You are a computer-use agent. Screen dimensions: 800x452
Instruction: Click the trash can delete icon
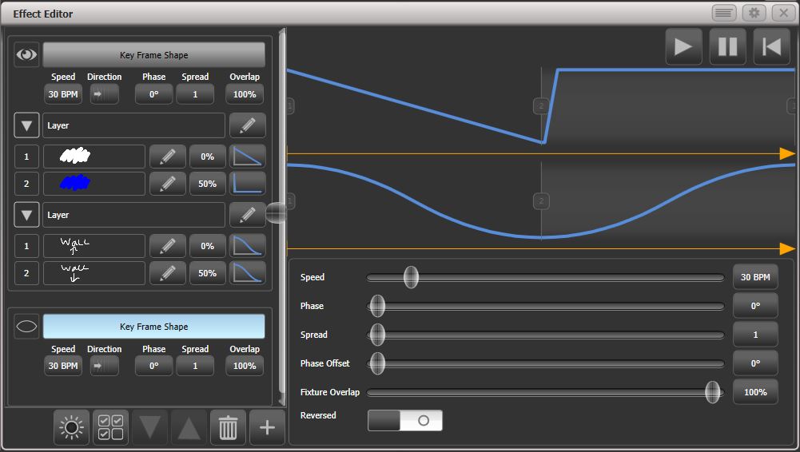228,427
